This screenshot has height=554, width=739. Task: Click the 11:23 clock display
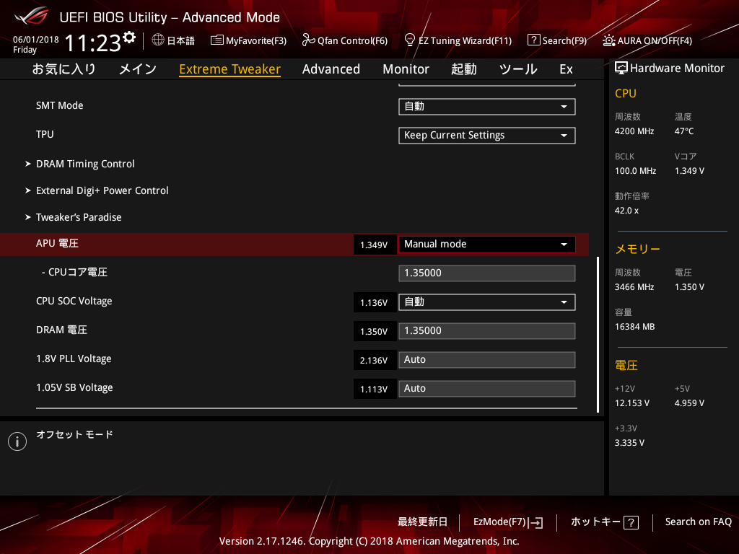point(93,43)
